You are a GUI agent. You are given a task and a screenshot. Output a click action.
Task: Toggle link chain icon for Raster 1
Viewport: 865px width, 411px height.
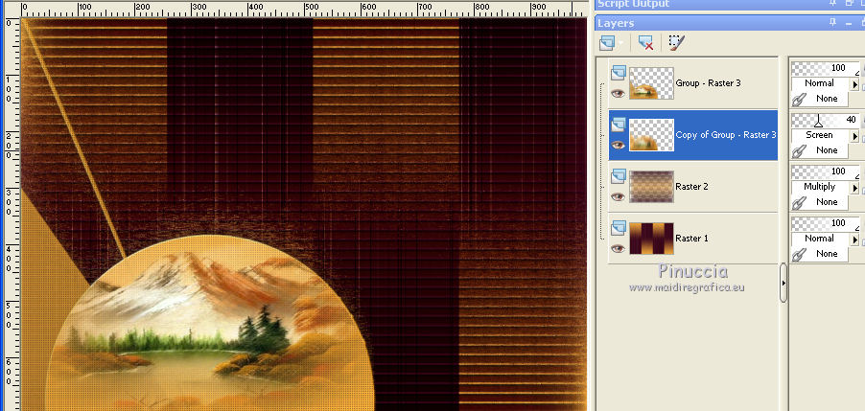coord(798,255)
